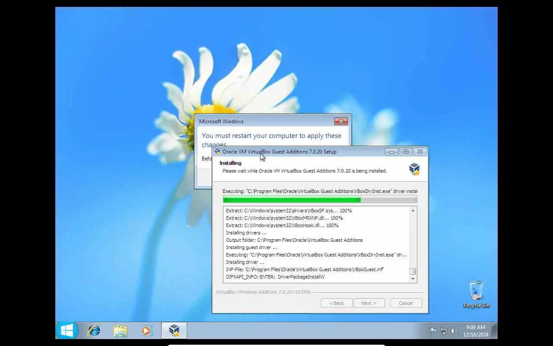Click the log scrollbar down arrow
Viewport: 553px width, 346px height.
[x=413, y=279]
